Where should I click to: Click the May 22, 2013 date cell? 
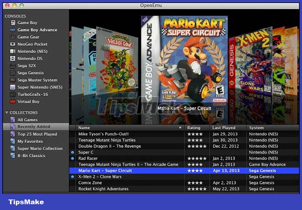coord(226,189)
